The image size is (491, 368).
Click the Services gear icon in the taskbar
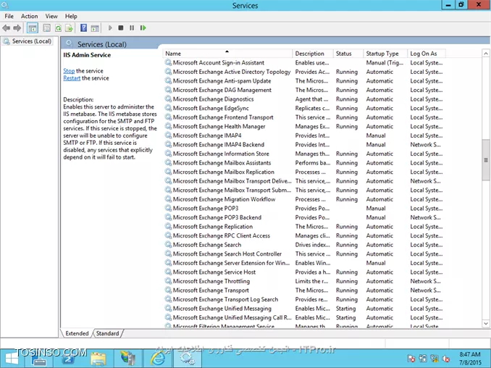coord(188,359)
